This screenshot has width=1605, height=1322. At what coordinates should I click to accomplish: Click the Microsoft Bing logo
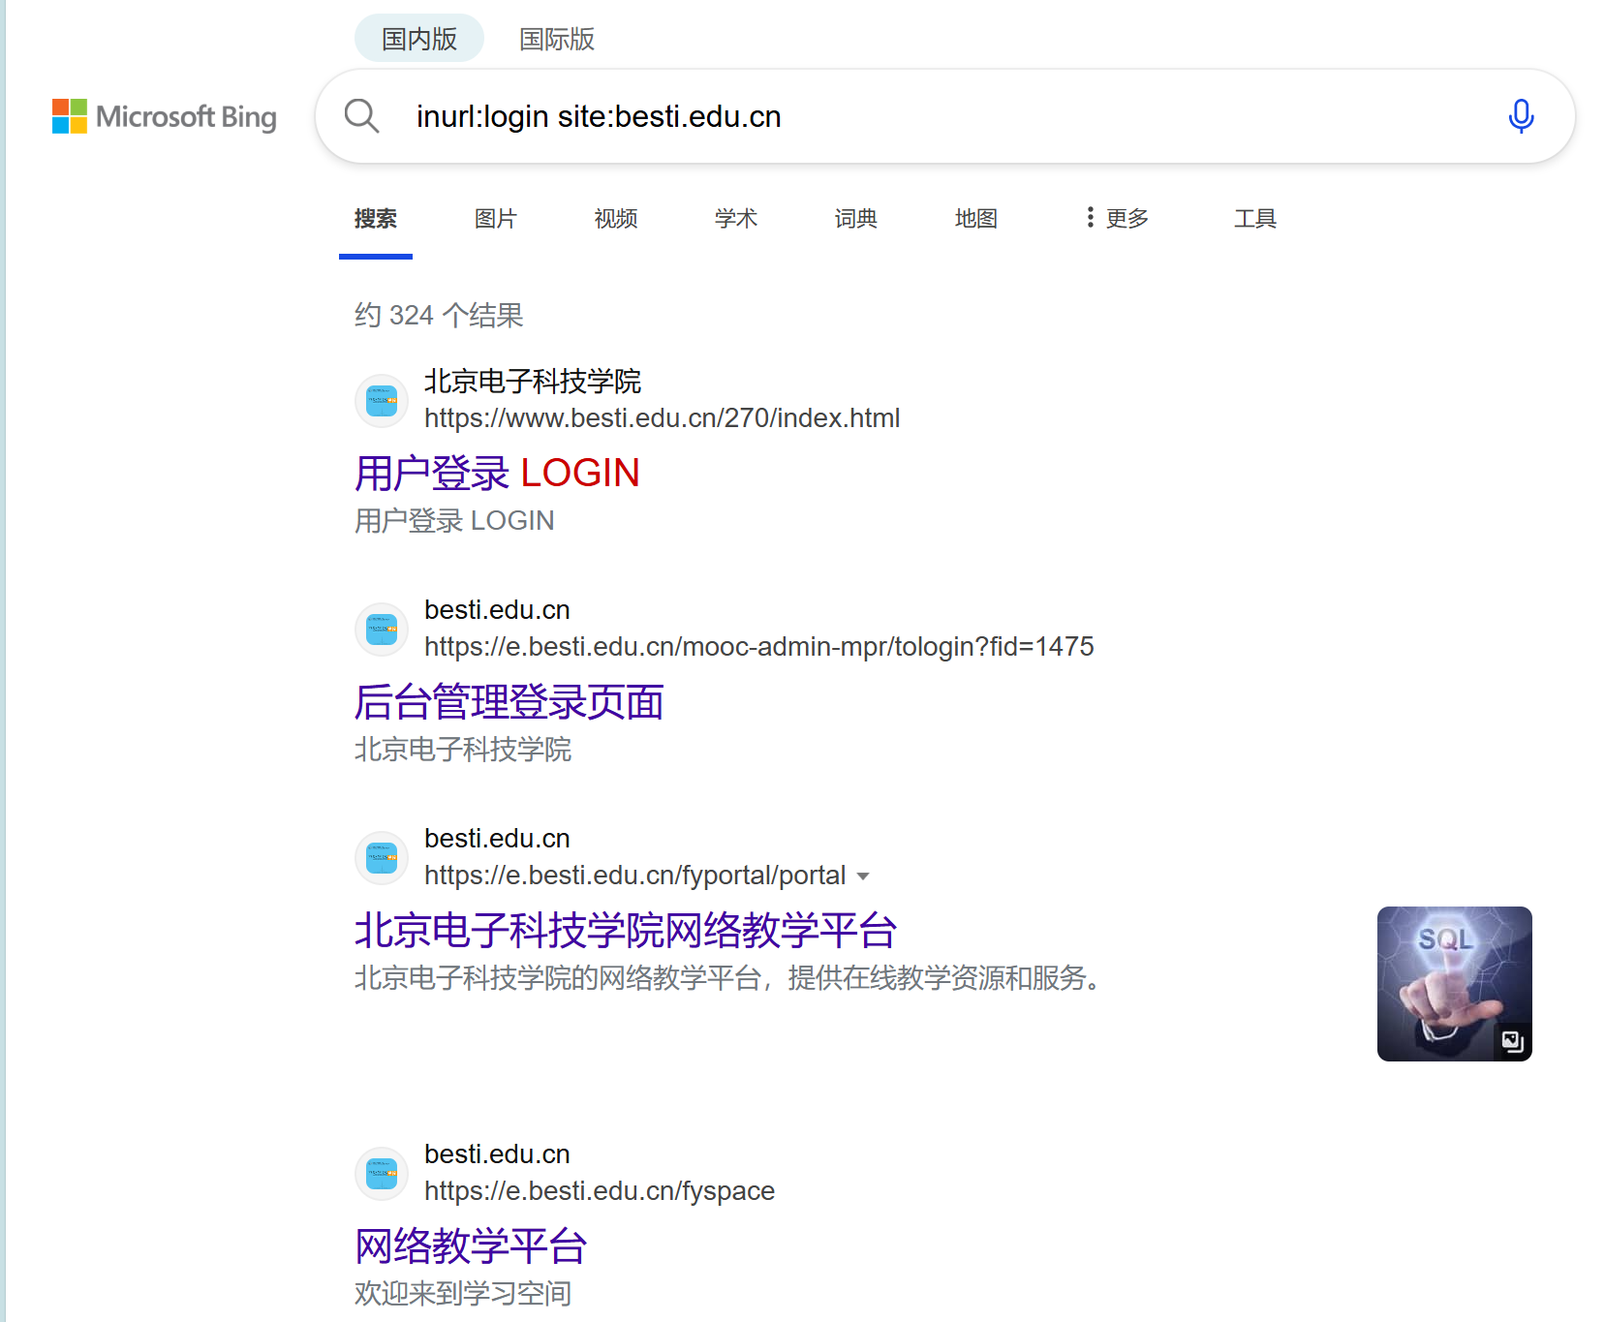click(x=165, y=116)
